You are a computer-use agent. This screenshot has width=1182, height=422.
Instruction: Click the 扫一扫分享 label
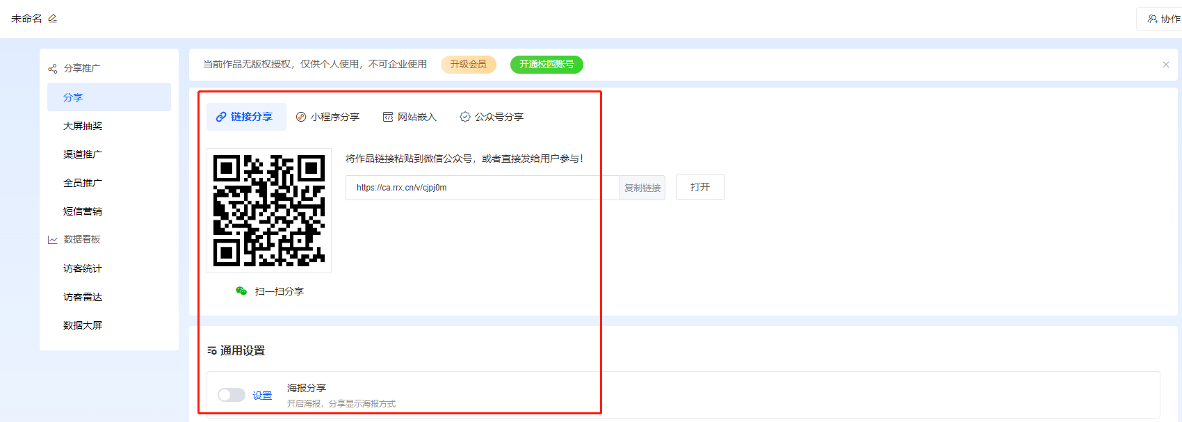click(280, 291)
